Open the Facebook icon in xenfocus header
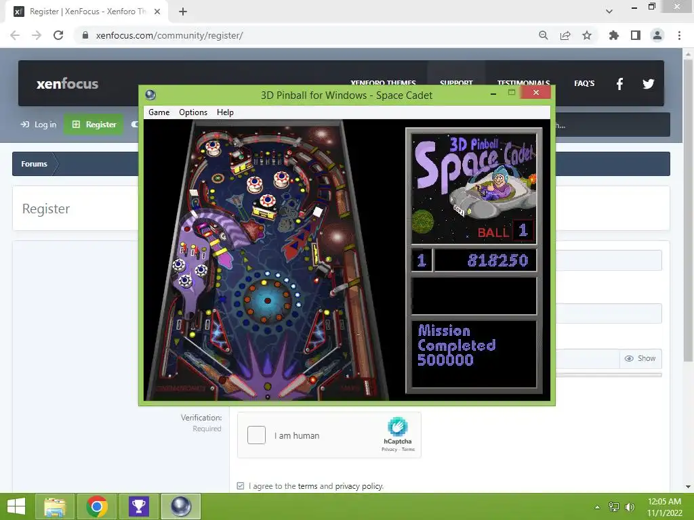 click(x=619, y=83)
